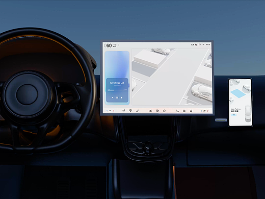The height and width of the screenshot is (199, 265).
Task: Tap the blue button under Valet Parking
Action: coord(234,115)
